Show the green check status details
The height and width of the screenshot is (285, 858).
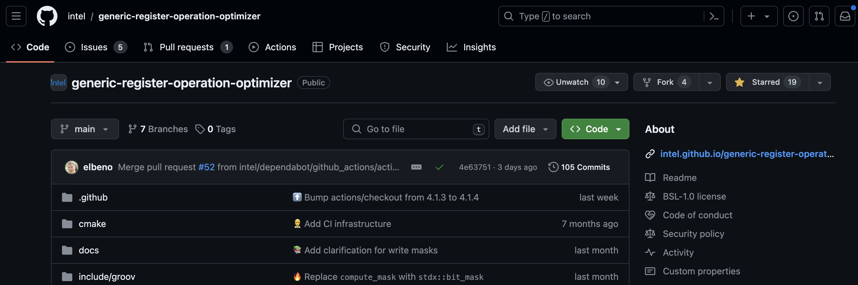coord(439,167)
